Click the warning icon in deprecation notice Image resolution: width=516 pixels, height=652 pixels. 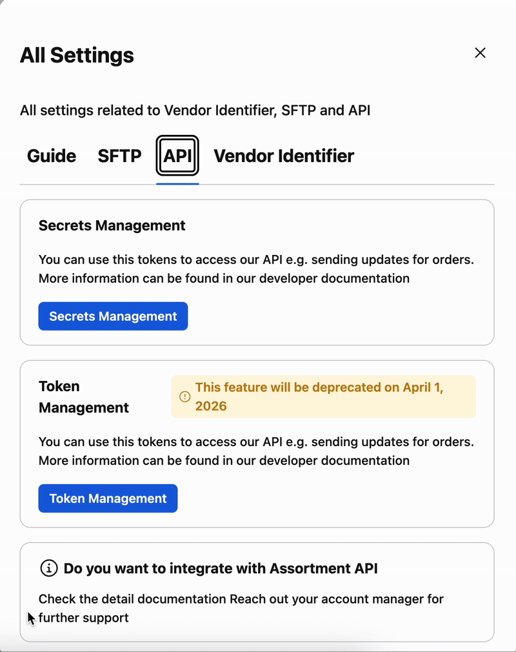(x=184, y=396)
